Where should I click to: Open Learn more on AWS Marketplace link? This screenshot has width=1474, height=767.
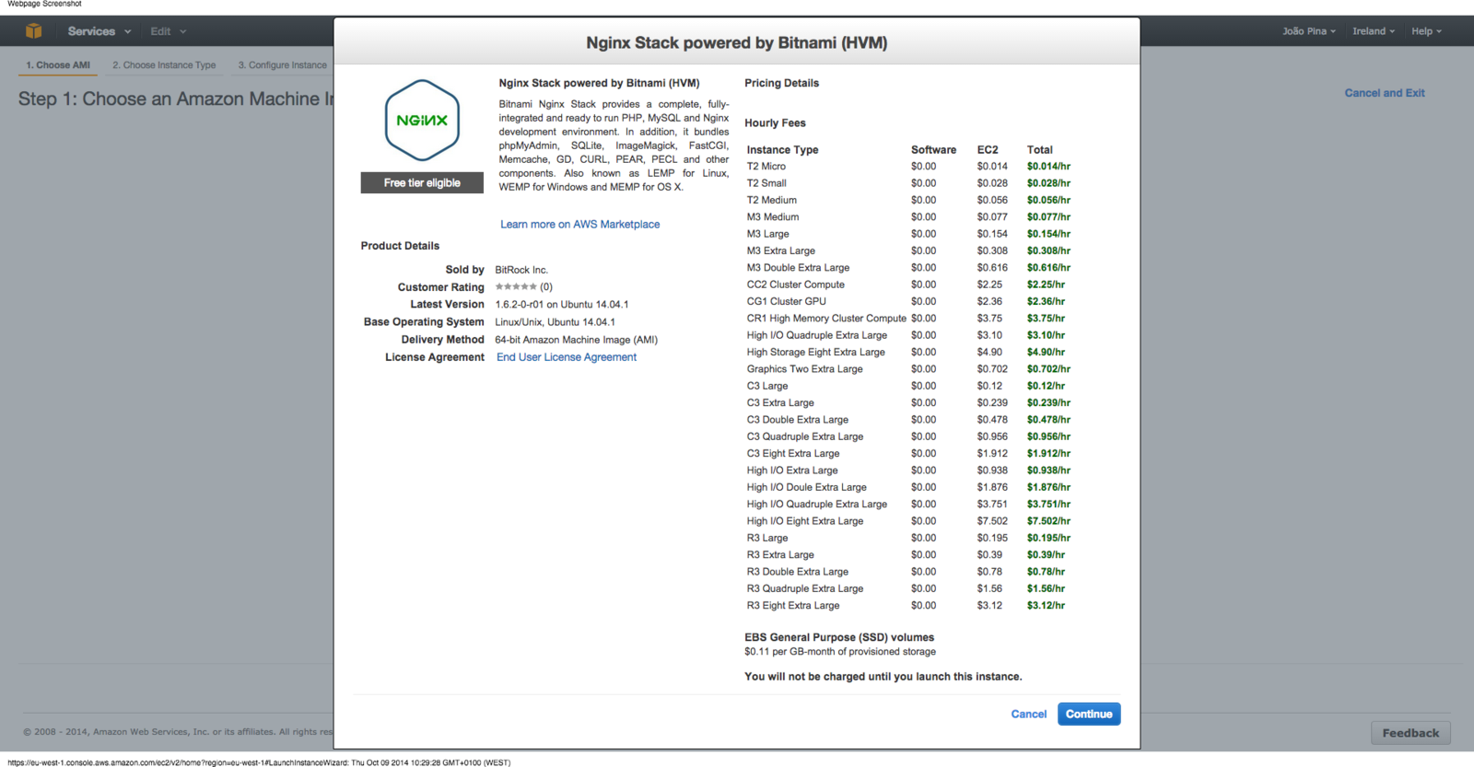(x=579, y=225)
